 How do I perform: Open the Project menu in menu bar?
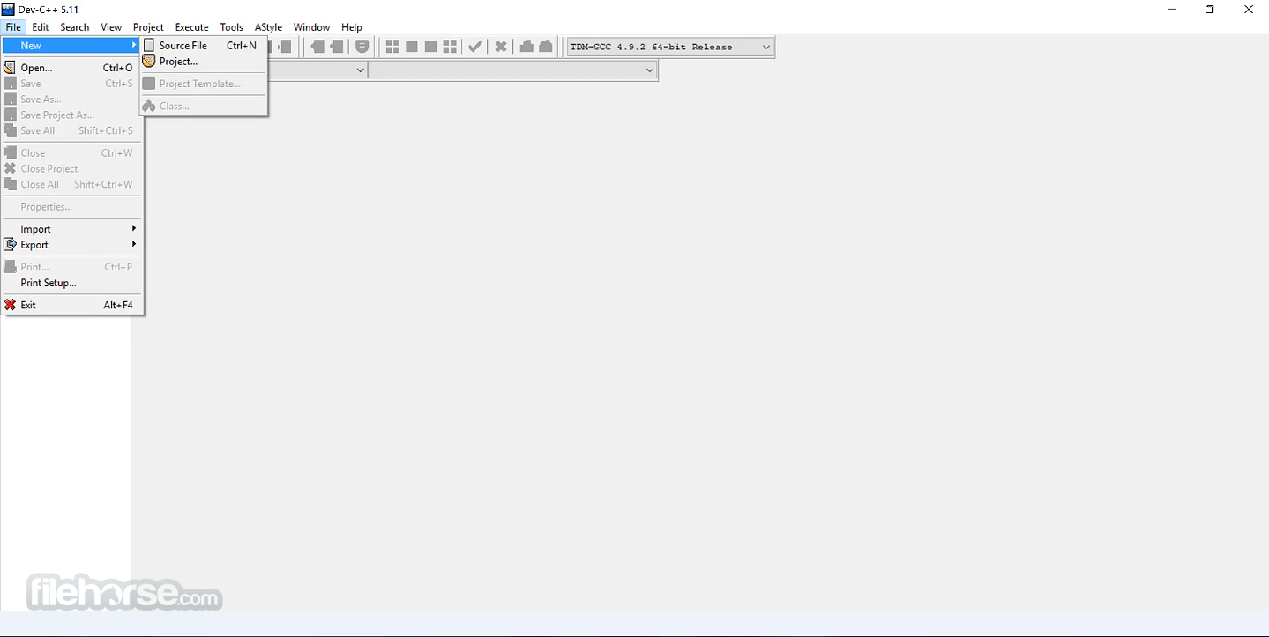148,27
